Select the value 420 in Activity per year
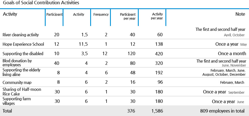 159,54
